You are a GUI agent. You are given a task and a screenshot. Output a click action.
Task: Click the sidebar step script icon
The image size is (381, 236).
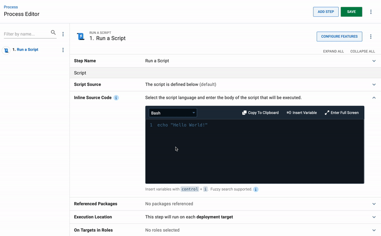[6, 51]
